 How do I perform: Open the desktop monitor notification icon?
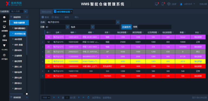pyautogui.click(x=157, y=4)
